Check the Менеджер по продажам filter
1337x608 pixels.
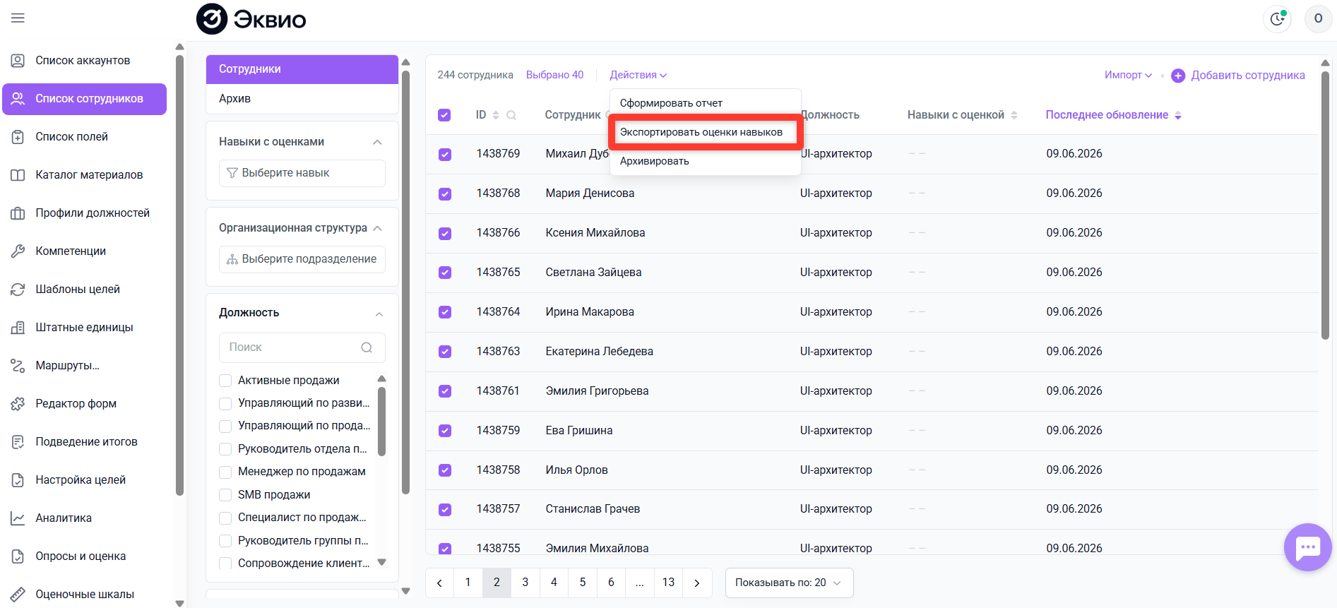[x=225, y=472]
